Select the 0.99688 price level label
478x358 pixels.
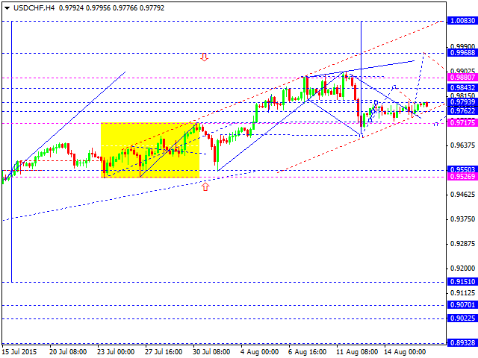click(x=462, y=53)
